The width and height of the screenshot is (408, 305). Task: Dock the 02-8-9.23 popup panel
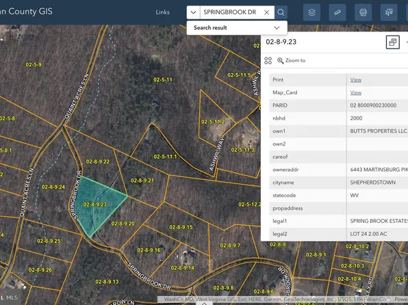pyautogui.click(x=393, y=42)
